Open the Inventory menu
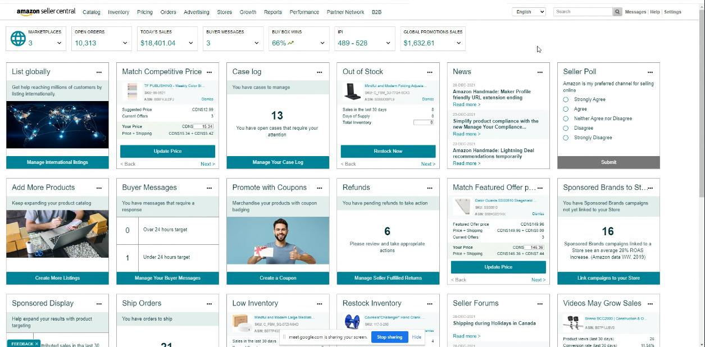 (119, 12)
